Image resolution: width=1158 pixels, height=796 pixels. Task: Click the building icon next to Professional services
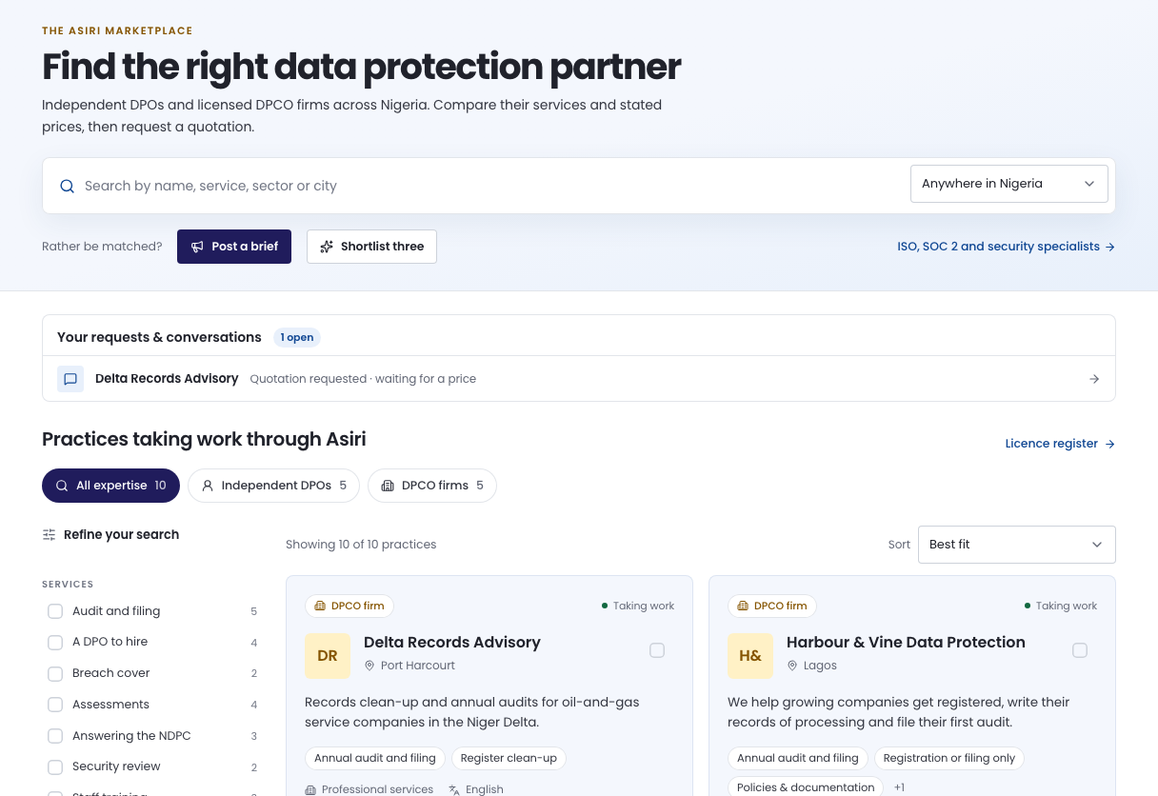(310, 789)
